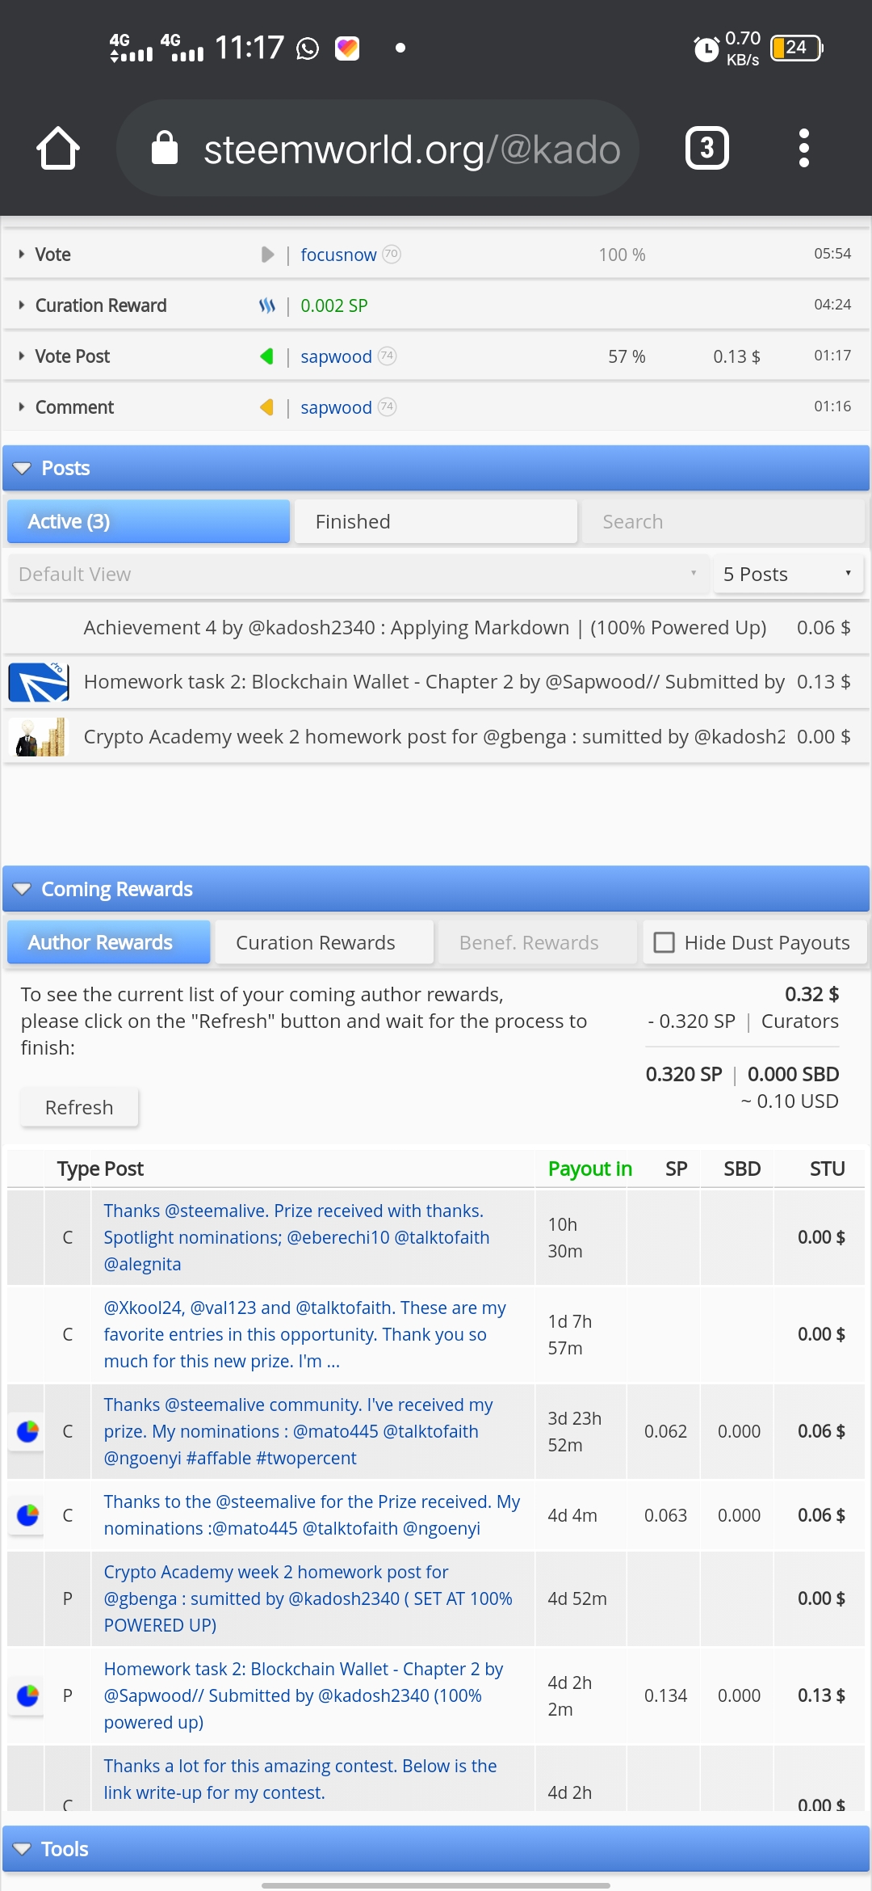This screenshot has width=872, height=1891.
Task: Tap the browser home icon
Action: pos(58,148)
